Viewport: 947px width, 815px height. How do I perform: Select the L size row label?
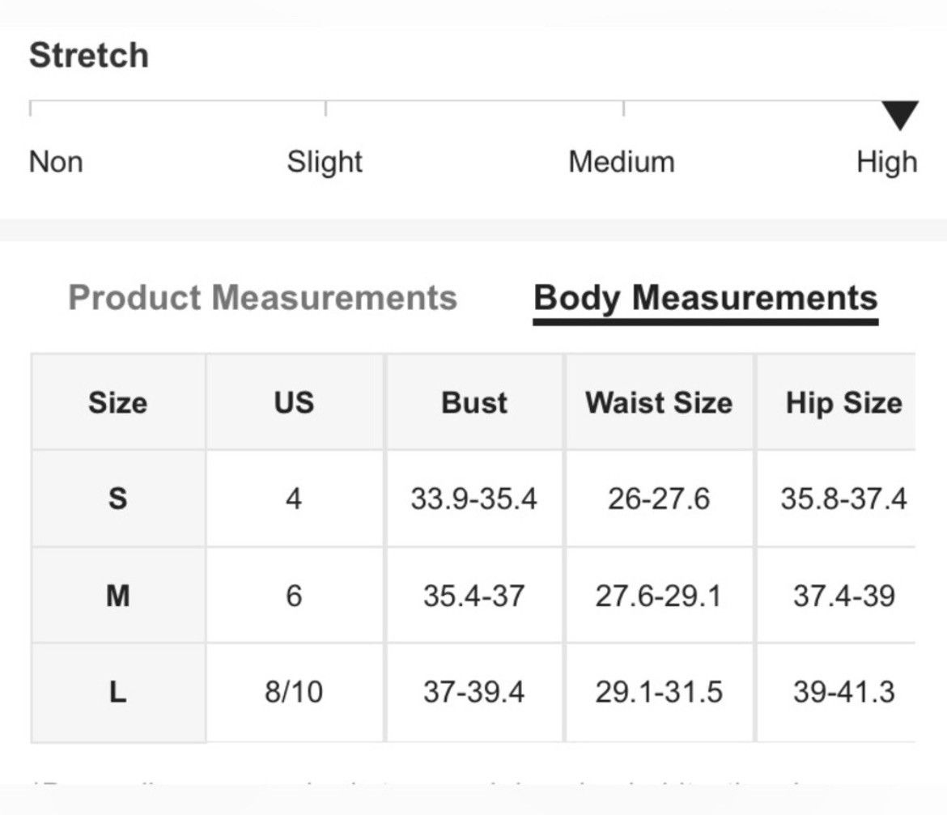(x=118, y=692)
